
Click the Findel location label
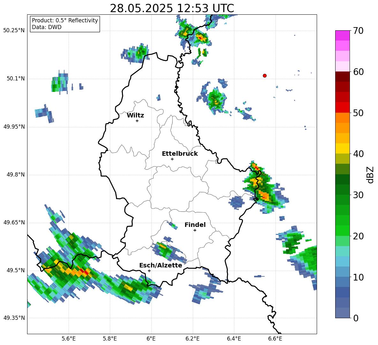[195, 225]
